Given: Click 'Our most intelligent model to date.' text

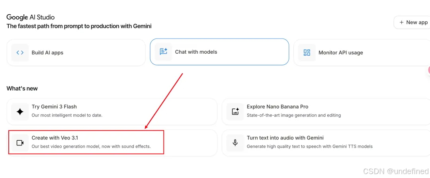Looking at the screenshot, I should pyautogui.click(x=67, y=115).
